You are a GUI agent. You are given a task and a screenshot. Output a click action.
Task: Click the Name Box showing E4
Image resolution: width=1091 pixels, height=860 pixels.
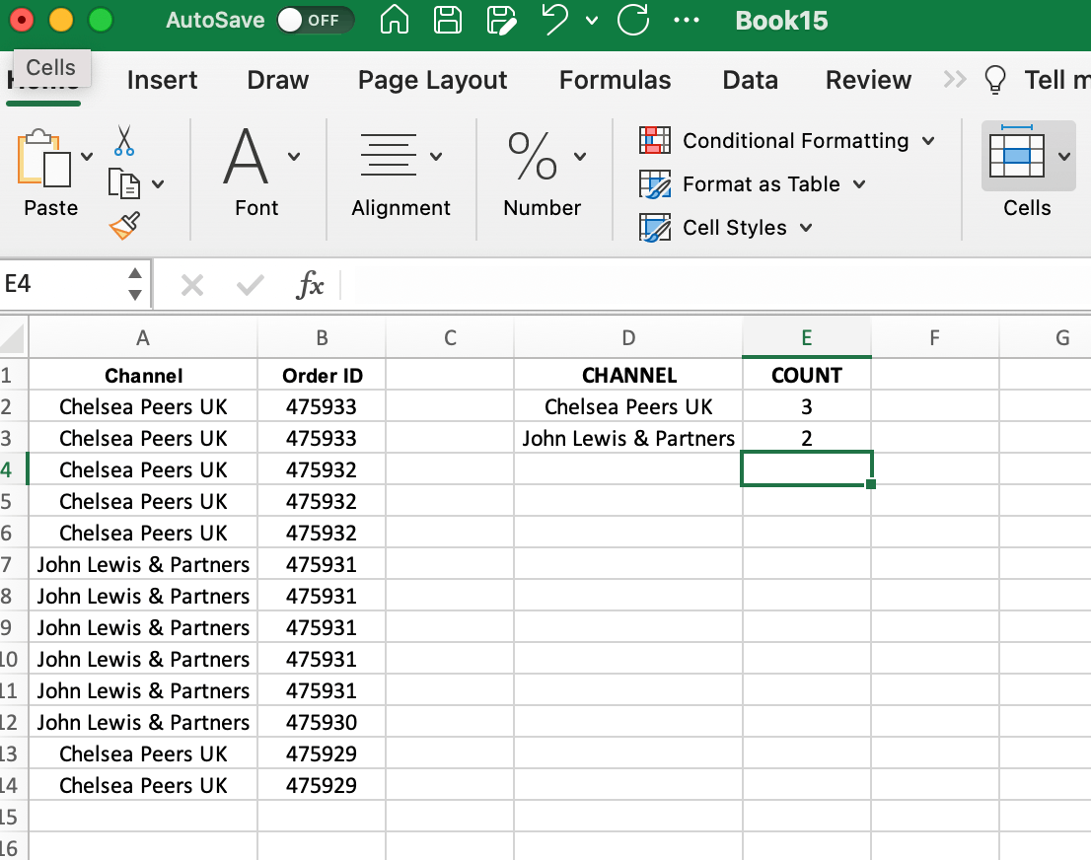tap(61, 284)
